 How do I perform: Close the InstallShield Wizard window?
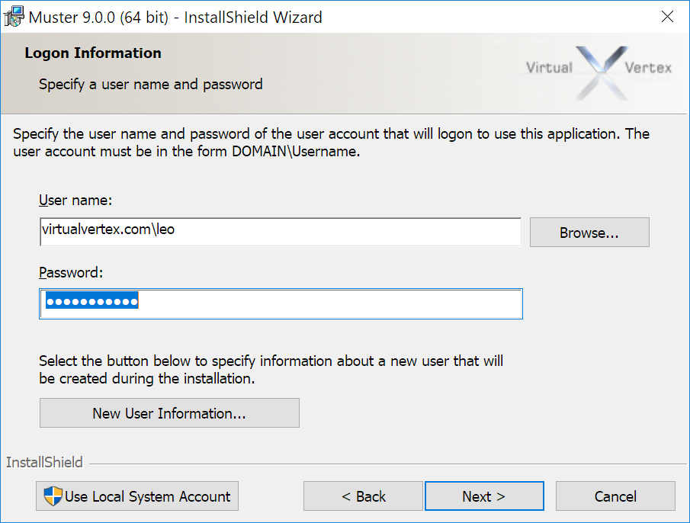(x=666, y=16)
